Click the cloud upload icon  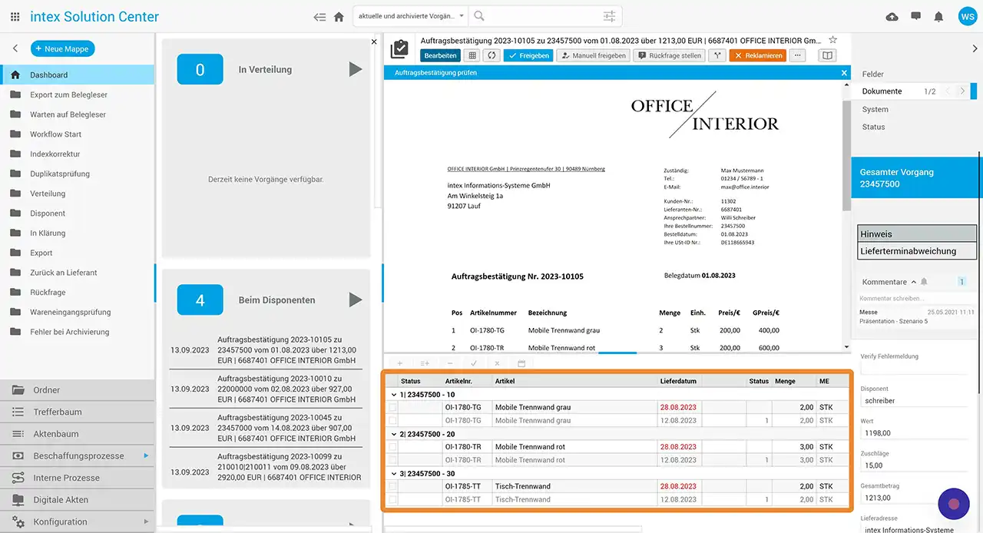892,16
